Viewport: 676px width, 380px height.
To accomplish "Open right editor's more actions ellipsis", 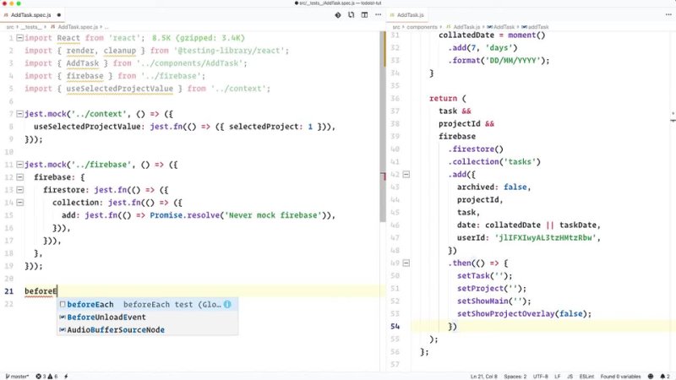I will tap(668, 15).
